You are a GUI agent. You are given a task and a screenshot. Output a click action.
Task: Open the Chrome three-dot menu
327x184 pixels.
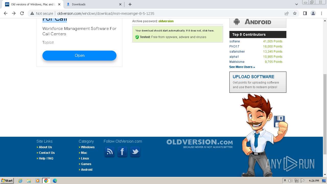click(x=321, y=13)
